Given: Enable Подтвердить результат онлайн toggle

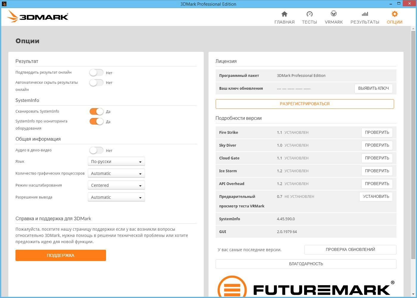Looking at the screenshot, I should [x=96, y=72].
